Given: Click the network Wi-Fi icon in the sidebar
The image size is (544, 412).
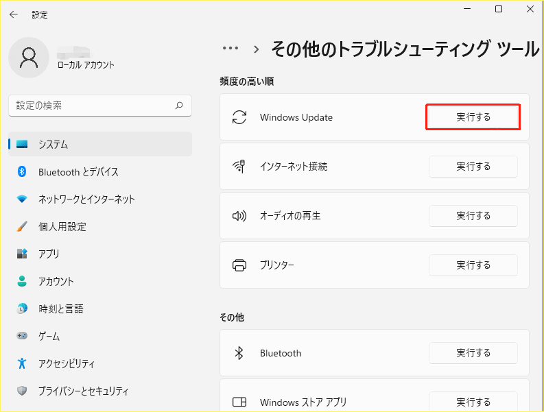Looking at the screenshot, I should point(22,199).
